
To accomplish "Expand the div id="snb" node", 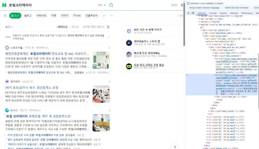I will point(199,19).
